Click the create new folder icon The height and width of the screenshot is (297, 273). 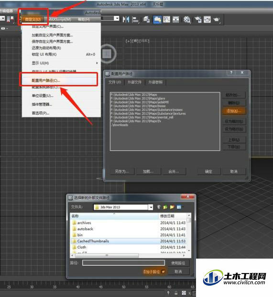(x=172, y=207)
